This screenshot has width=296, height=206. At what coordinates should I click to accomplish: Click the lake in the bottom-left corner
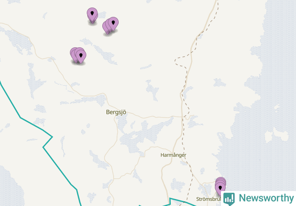pos(10,187)
